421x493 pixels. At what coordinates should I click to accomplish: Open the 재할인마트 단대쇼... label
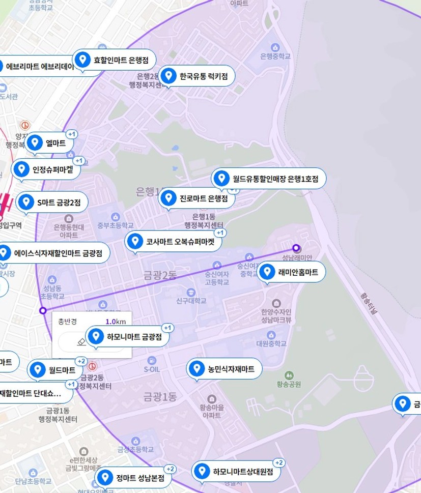tap(31, 393)
